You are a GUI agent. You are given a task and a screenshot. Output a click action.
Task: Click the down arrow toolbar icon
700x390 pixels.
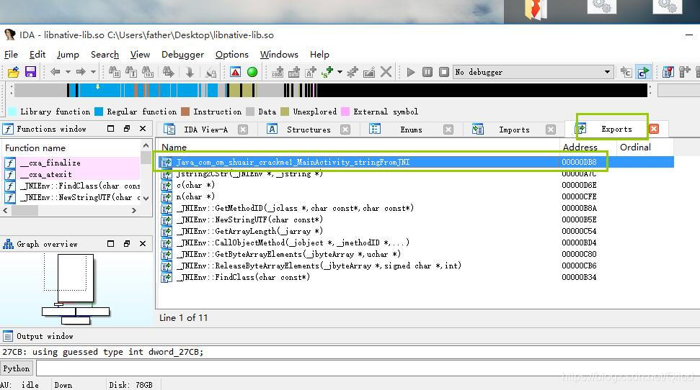tap(190, 72)
